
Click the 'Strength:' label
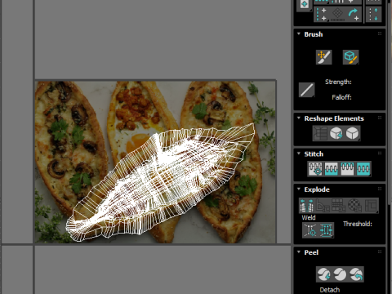[x=338, y=82]
